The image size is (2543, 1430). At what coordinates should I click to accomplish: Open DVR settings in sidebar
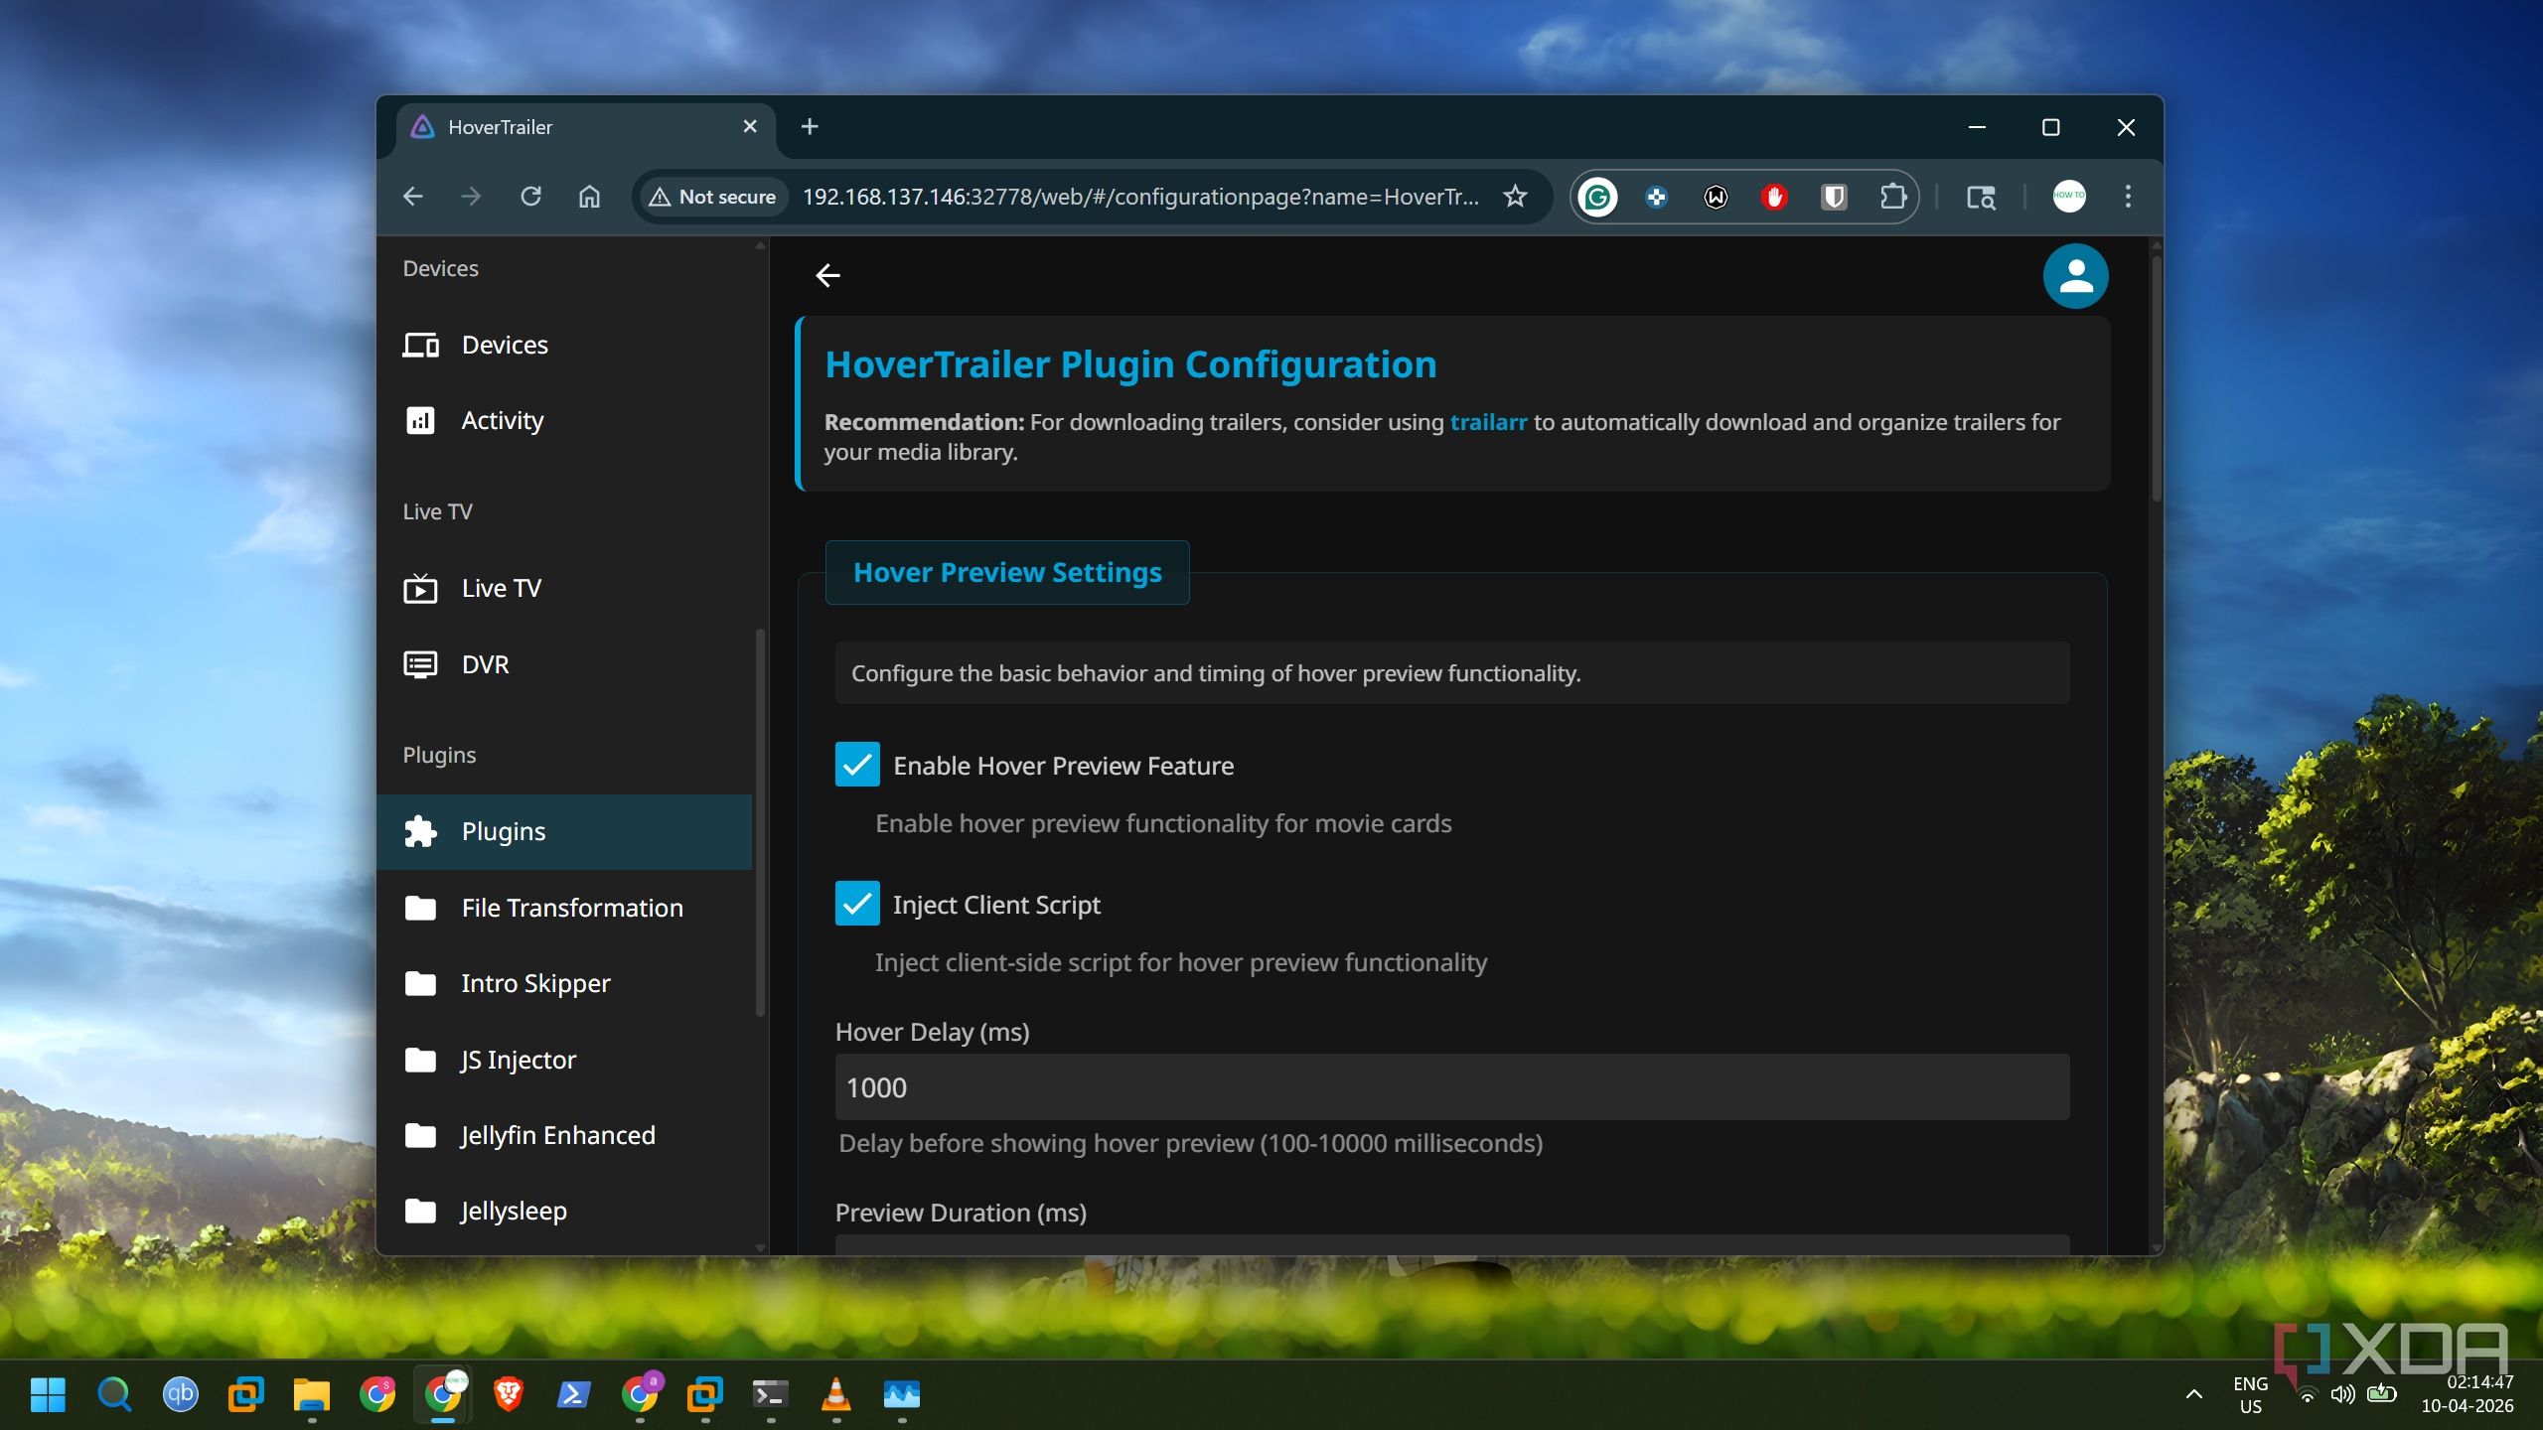click(564, 664)
